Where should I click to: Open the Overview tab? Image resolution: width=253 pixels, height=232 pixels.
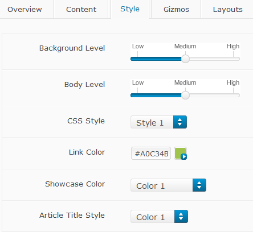point(25,9)
